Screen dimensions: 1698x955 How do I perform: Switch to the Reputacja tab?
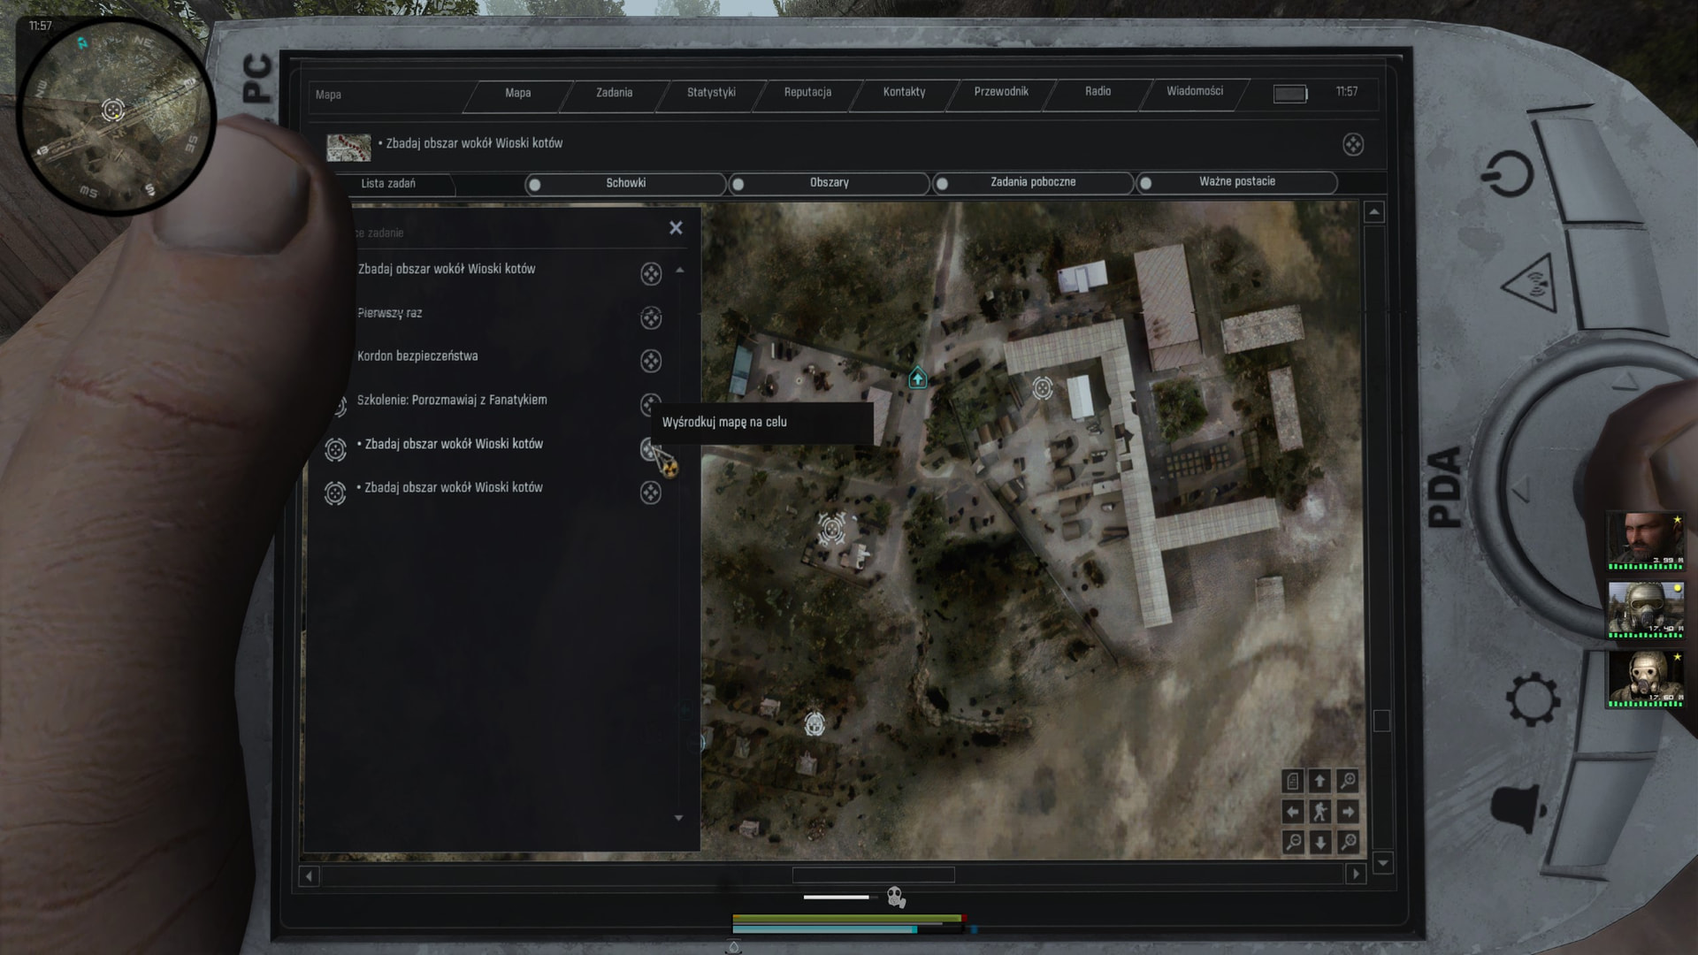click(807, 92)
